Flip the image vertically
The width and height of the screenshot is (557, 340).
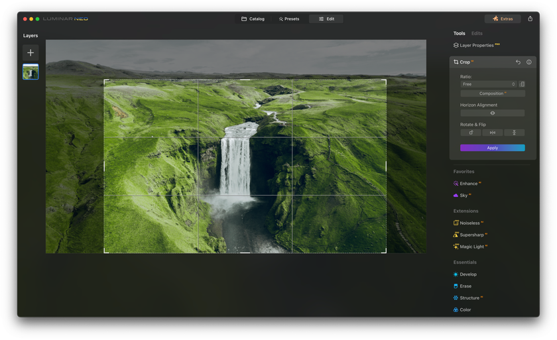514,133
